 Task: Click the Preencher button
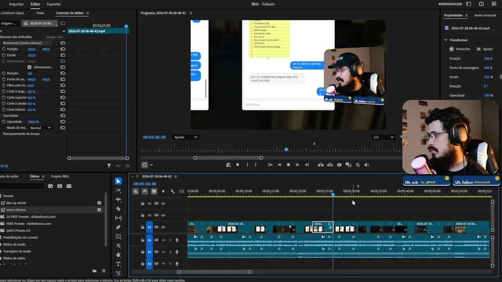tap(460, 49)
